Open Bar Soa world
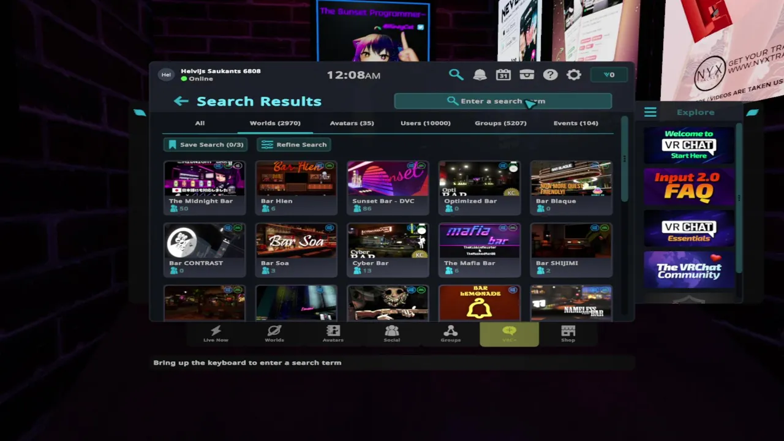This screenshot has width=784, height=441. point(296,250)
